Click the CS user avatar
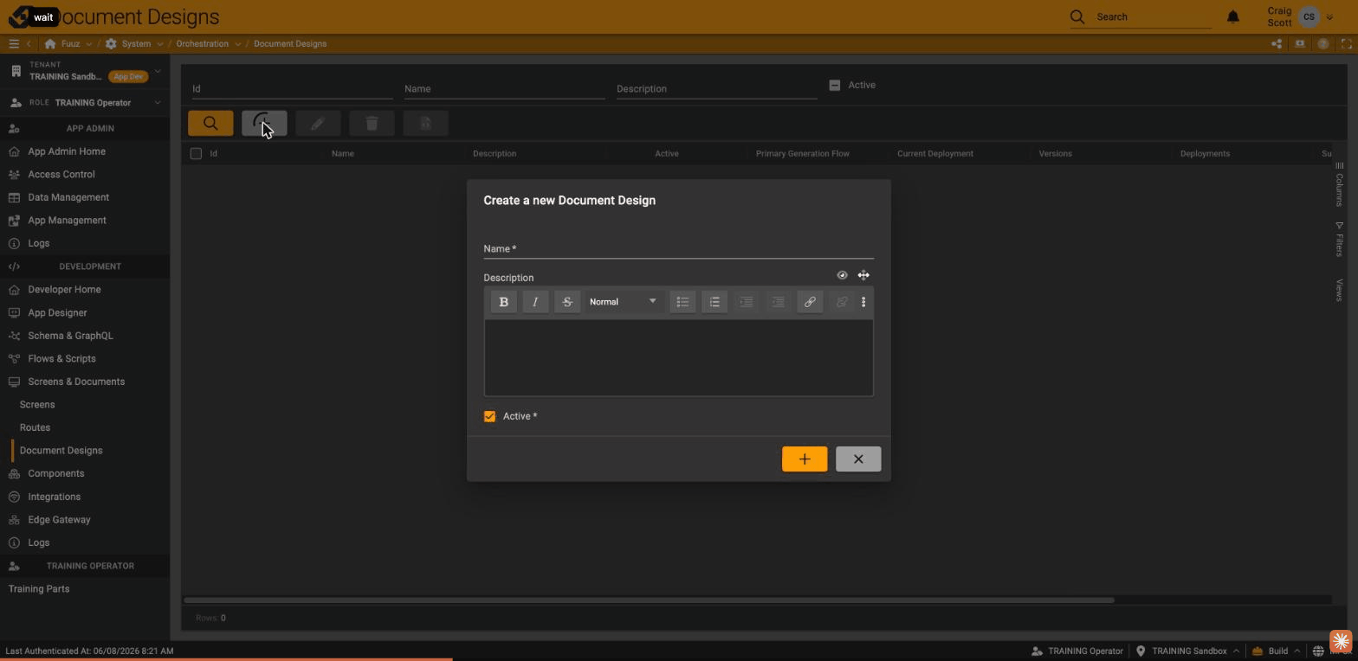This screenshot has width=1358, height=661. tap(1309, 16)
